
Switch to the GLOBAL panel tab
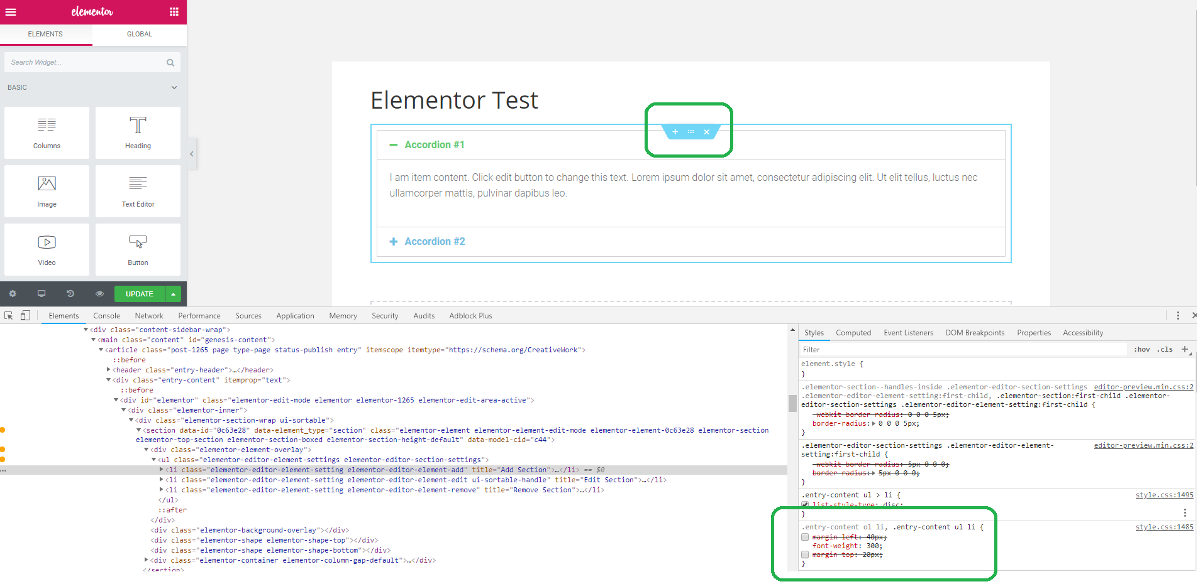coord(140,34)
